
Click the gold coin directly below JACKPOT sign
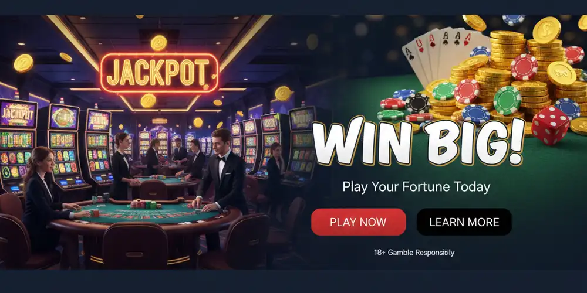149,101
